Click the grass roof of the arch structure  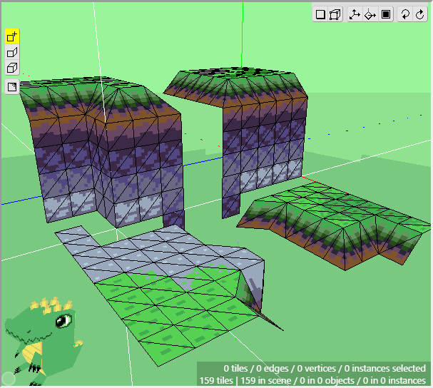235,84
